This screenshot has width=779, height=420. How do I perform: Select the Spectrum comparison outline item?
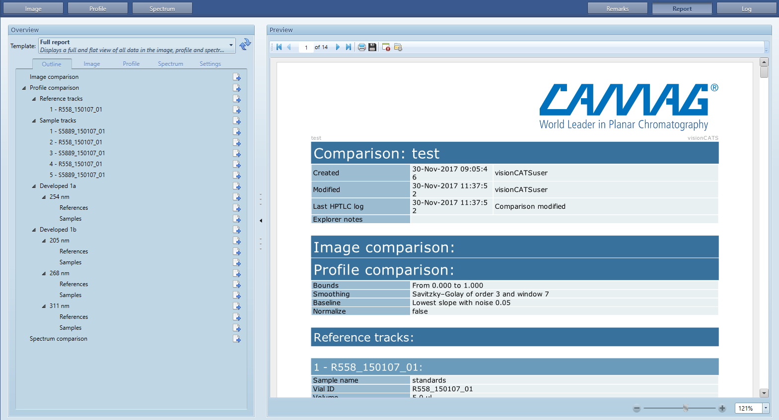[x=59, y=339]
